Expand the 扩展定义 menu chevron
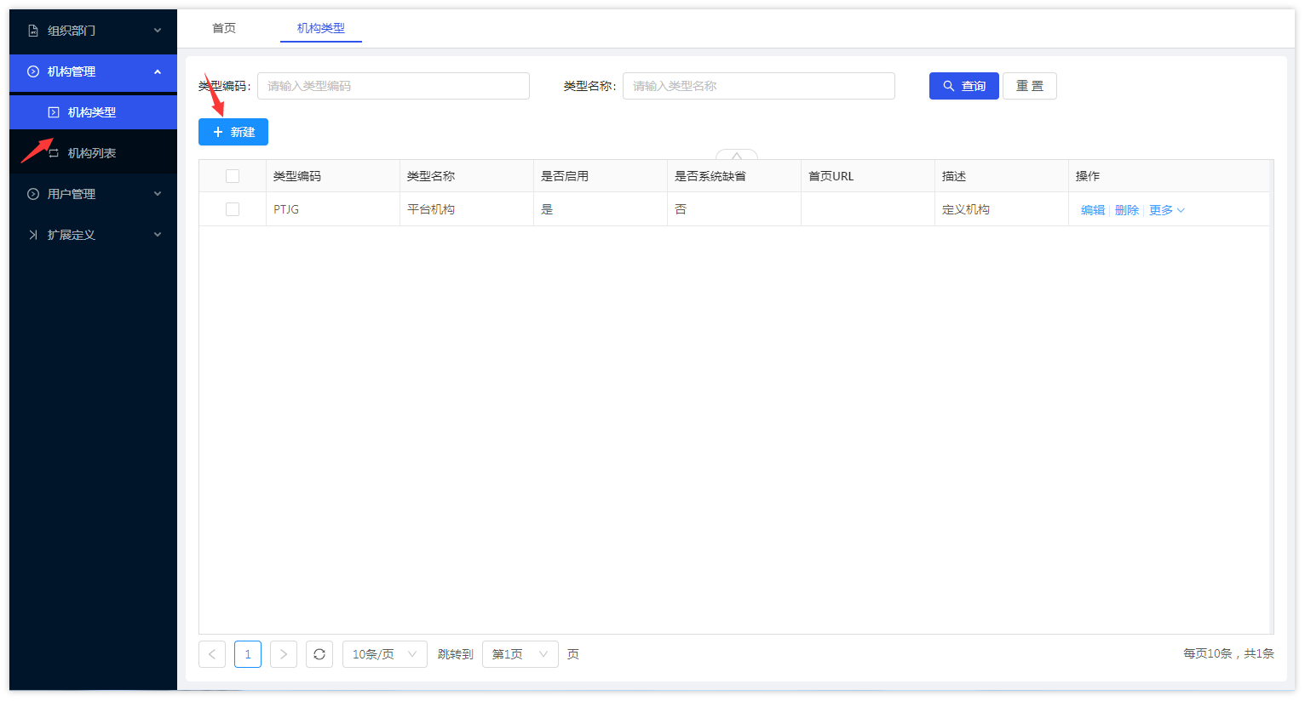Screen dimensions: 1305x701 [x=158, y=235]
